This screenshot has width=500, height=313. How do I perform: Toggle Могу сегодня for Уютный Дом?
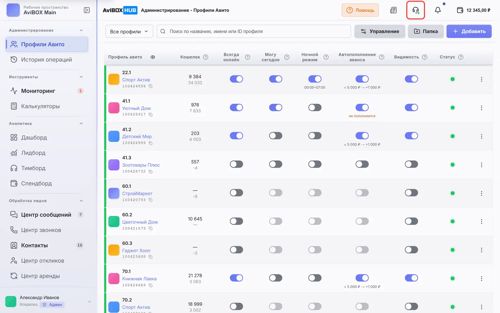coord(276,107)
